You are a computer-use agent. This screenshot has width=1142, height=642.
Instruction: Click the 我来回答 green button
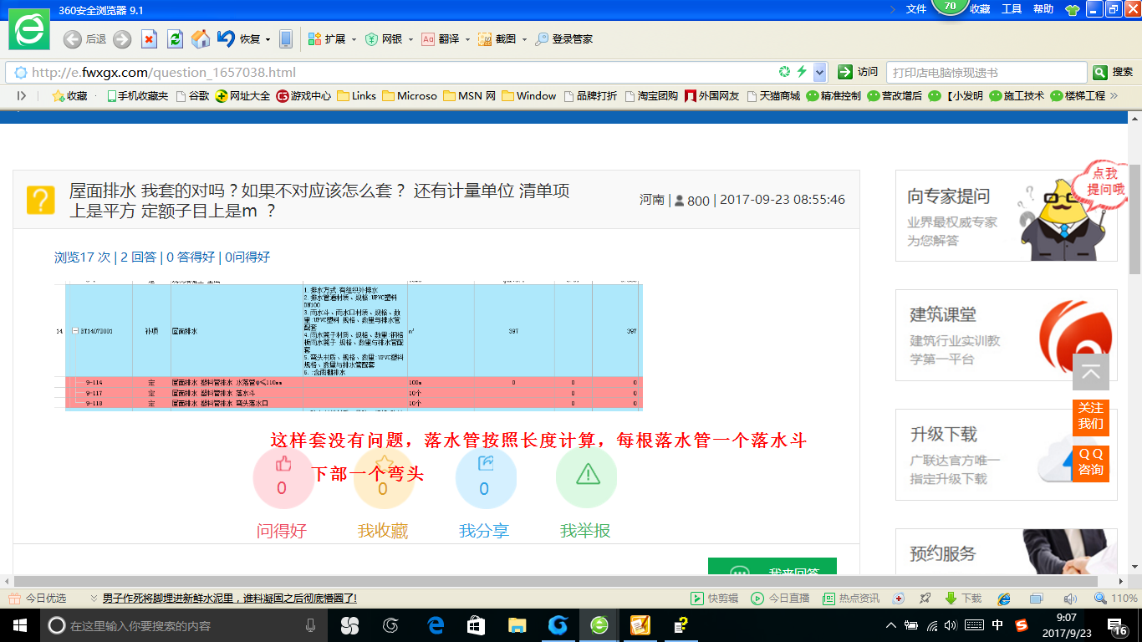[772, 566]
